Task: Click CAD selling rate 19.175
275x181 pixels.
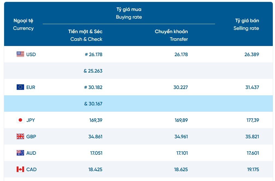Action: click(253, 169)
